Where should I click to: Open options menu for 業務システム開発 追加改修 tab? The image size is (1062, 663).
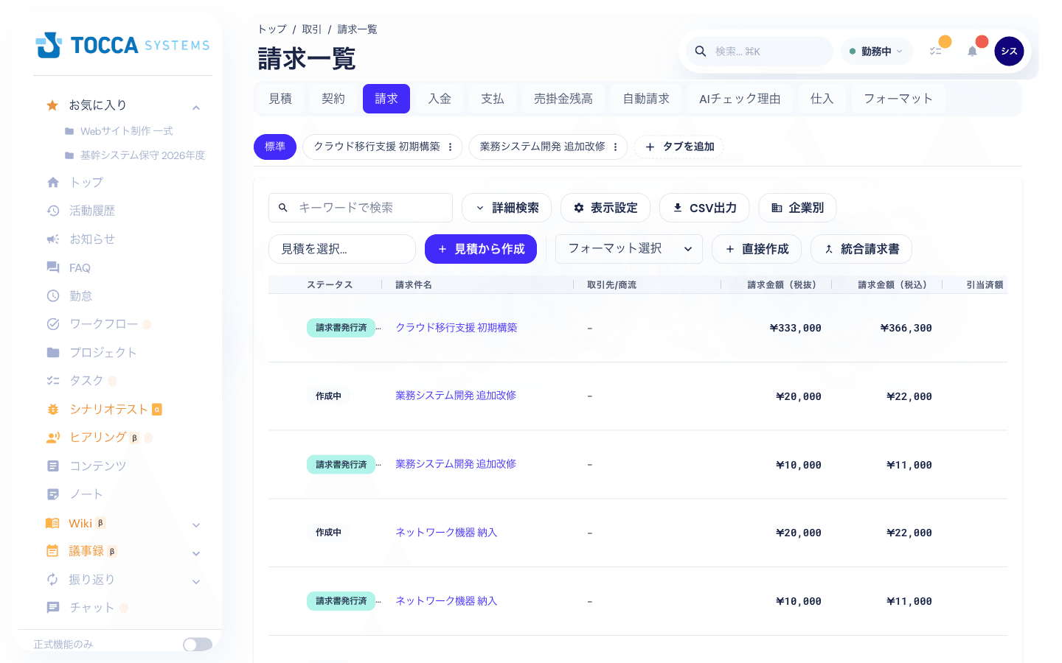coord(615,147)
